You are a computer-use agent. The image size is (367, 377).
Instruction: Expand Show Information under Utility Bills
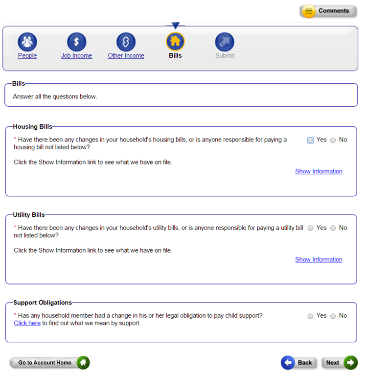319,259
